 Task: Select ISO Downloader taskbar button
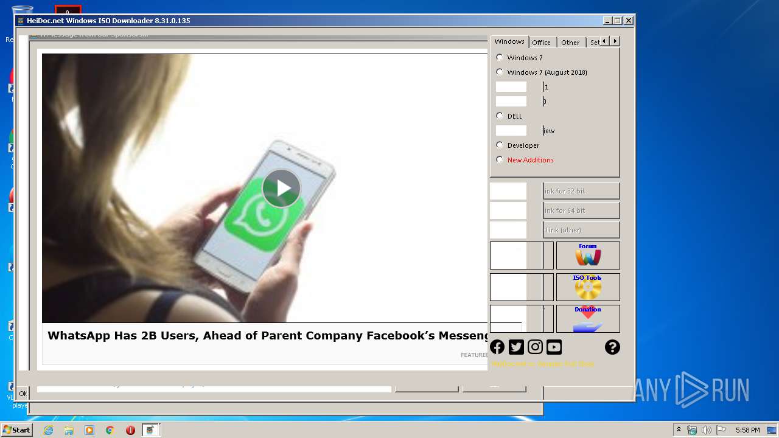151,430
